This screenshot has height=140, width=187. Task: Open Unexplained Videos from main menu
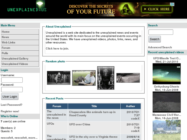pos(20,64)
